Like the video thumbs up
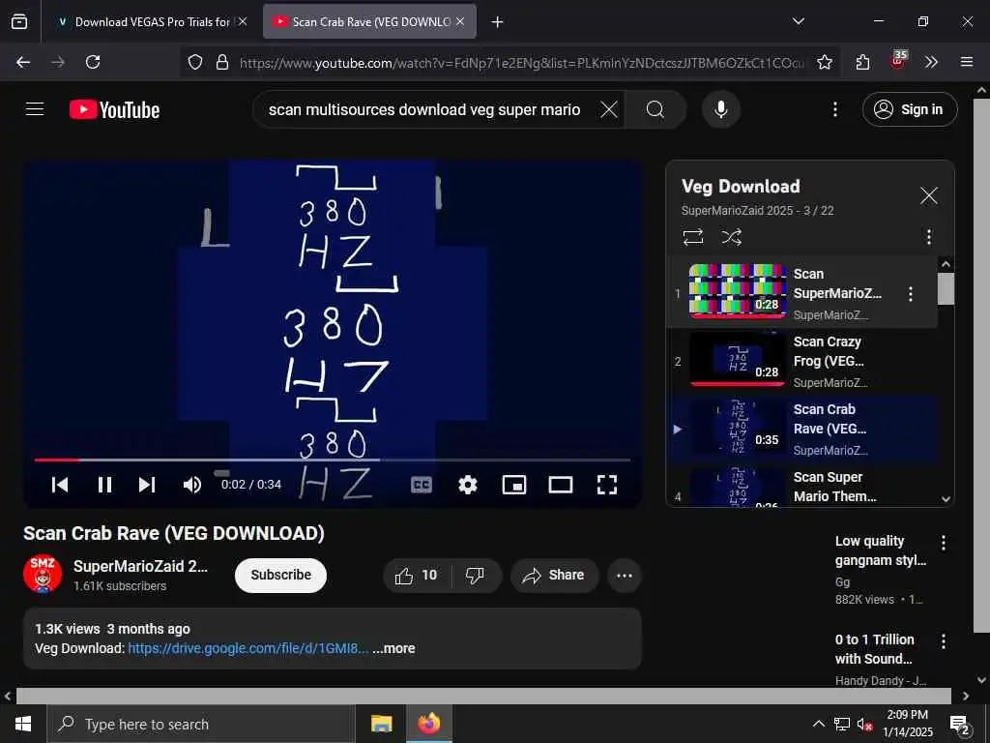The height and width of the screenshot is (743, 990). [416, 575]
